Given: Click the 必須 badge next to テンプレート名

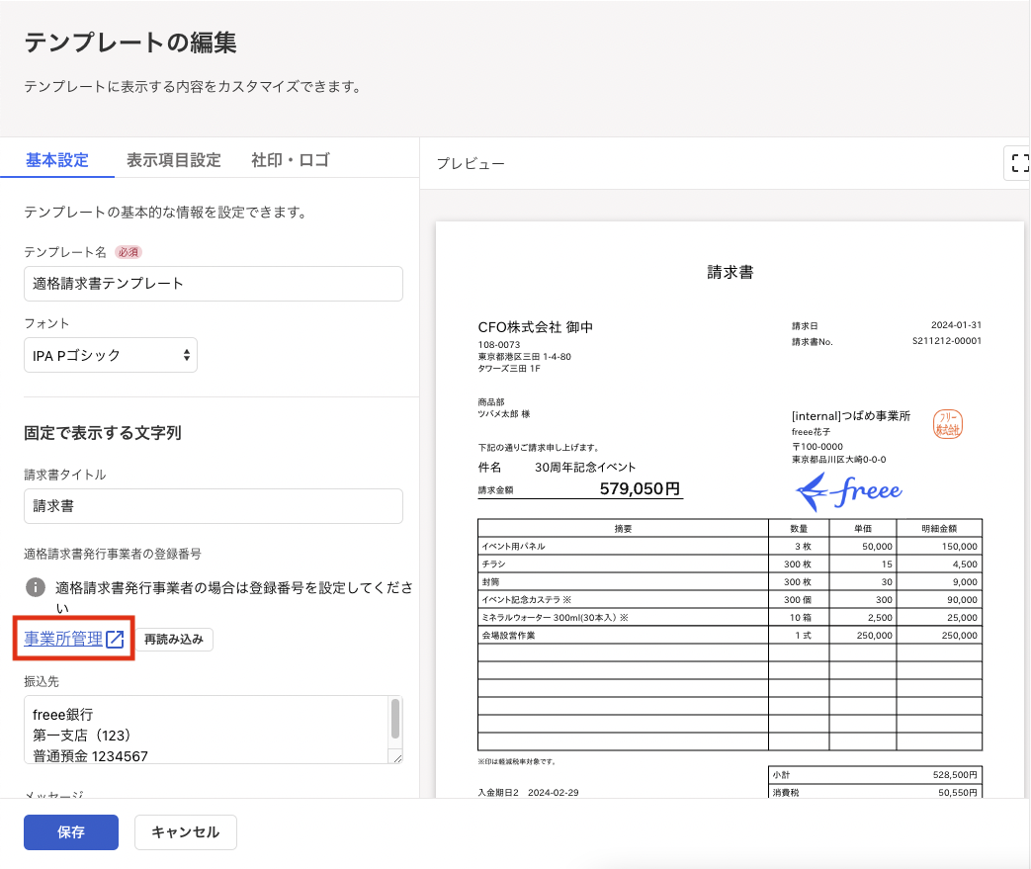Looking at the screenshot, I should [129, 252].
